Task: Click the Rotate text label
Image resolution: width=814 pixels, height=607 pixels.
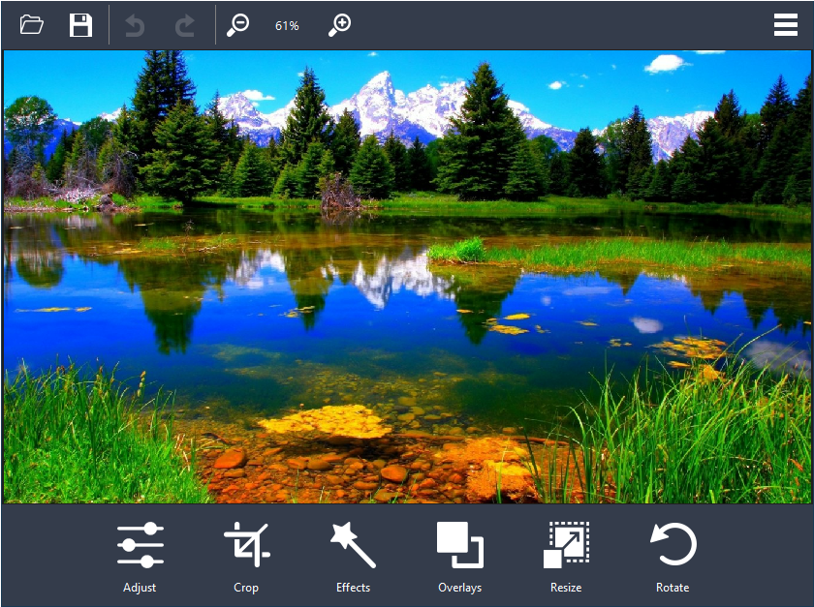Action: coord(673,588)
